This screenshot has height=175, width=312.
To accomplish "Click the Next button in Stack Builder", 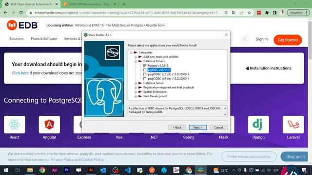I will click(x=198, y=127).
